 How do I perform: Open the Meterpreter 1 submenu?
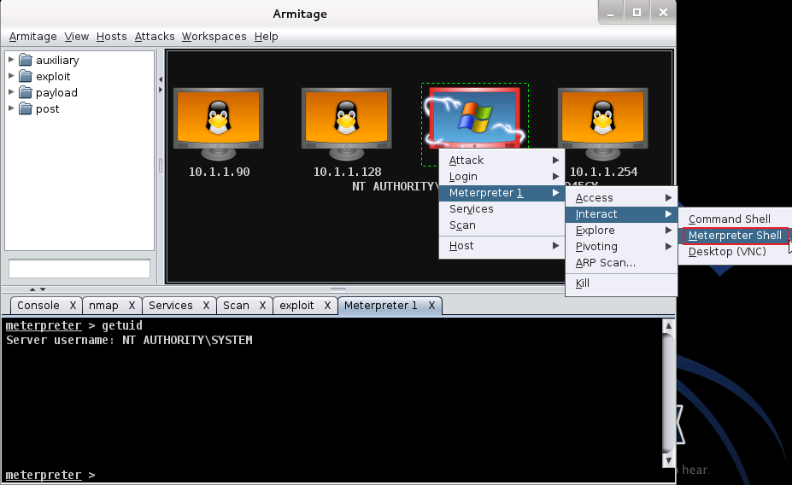coord(502,193)
